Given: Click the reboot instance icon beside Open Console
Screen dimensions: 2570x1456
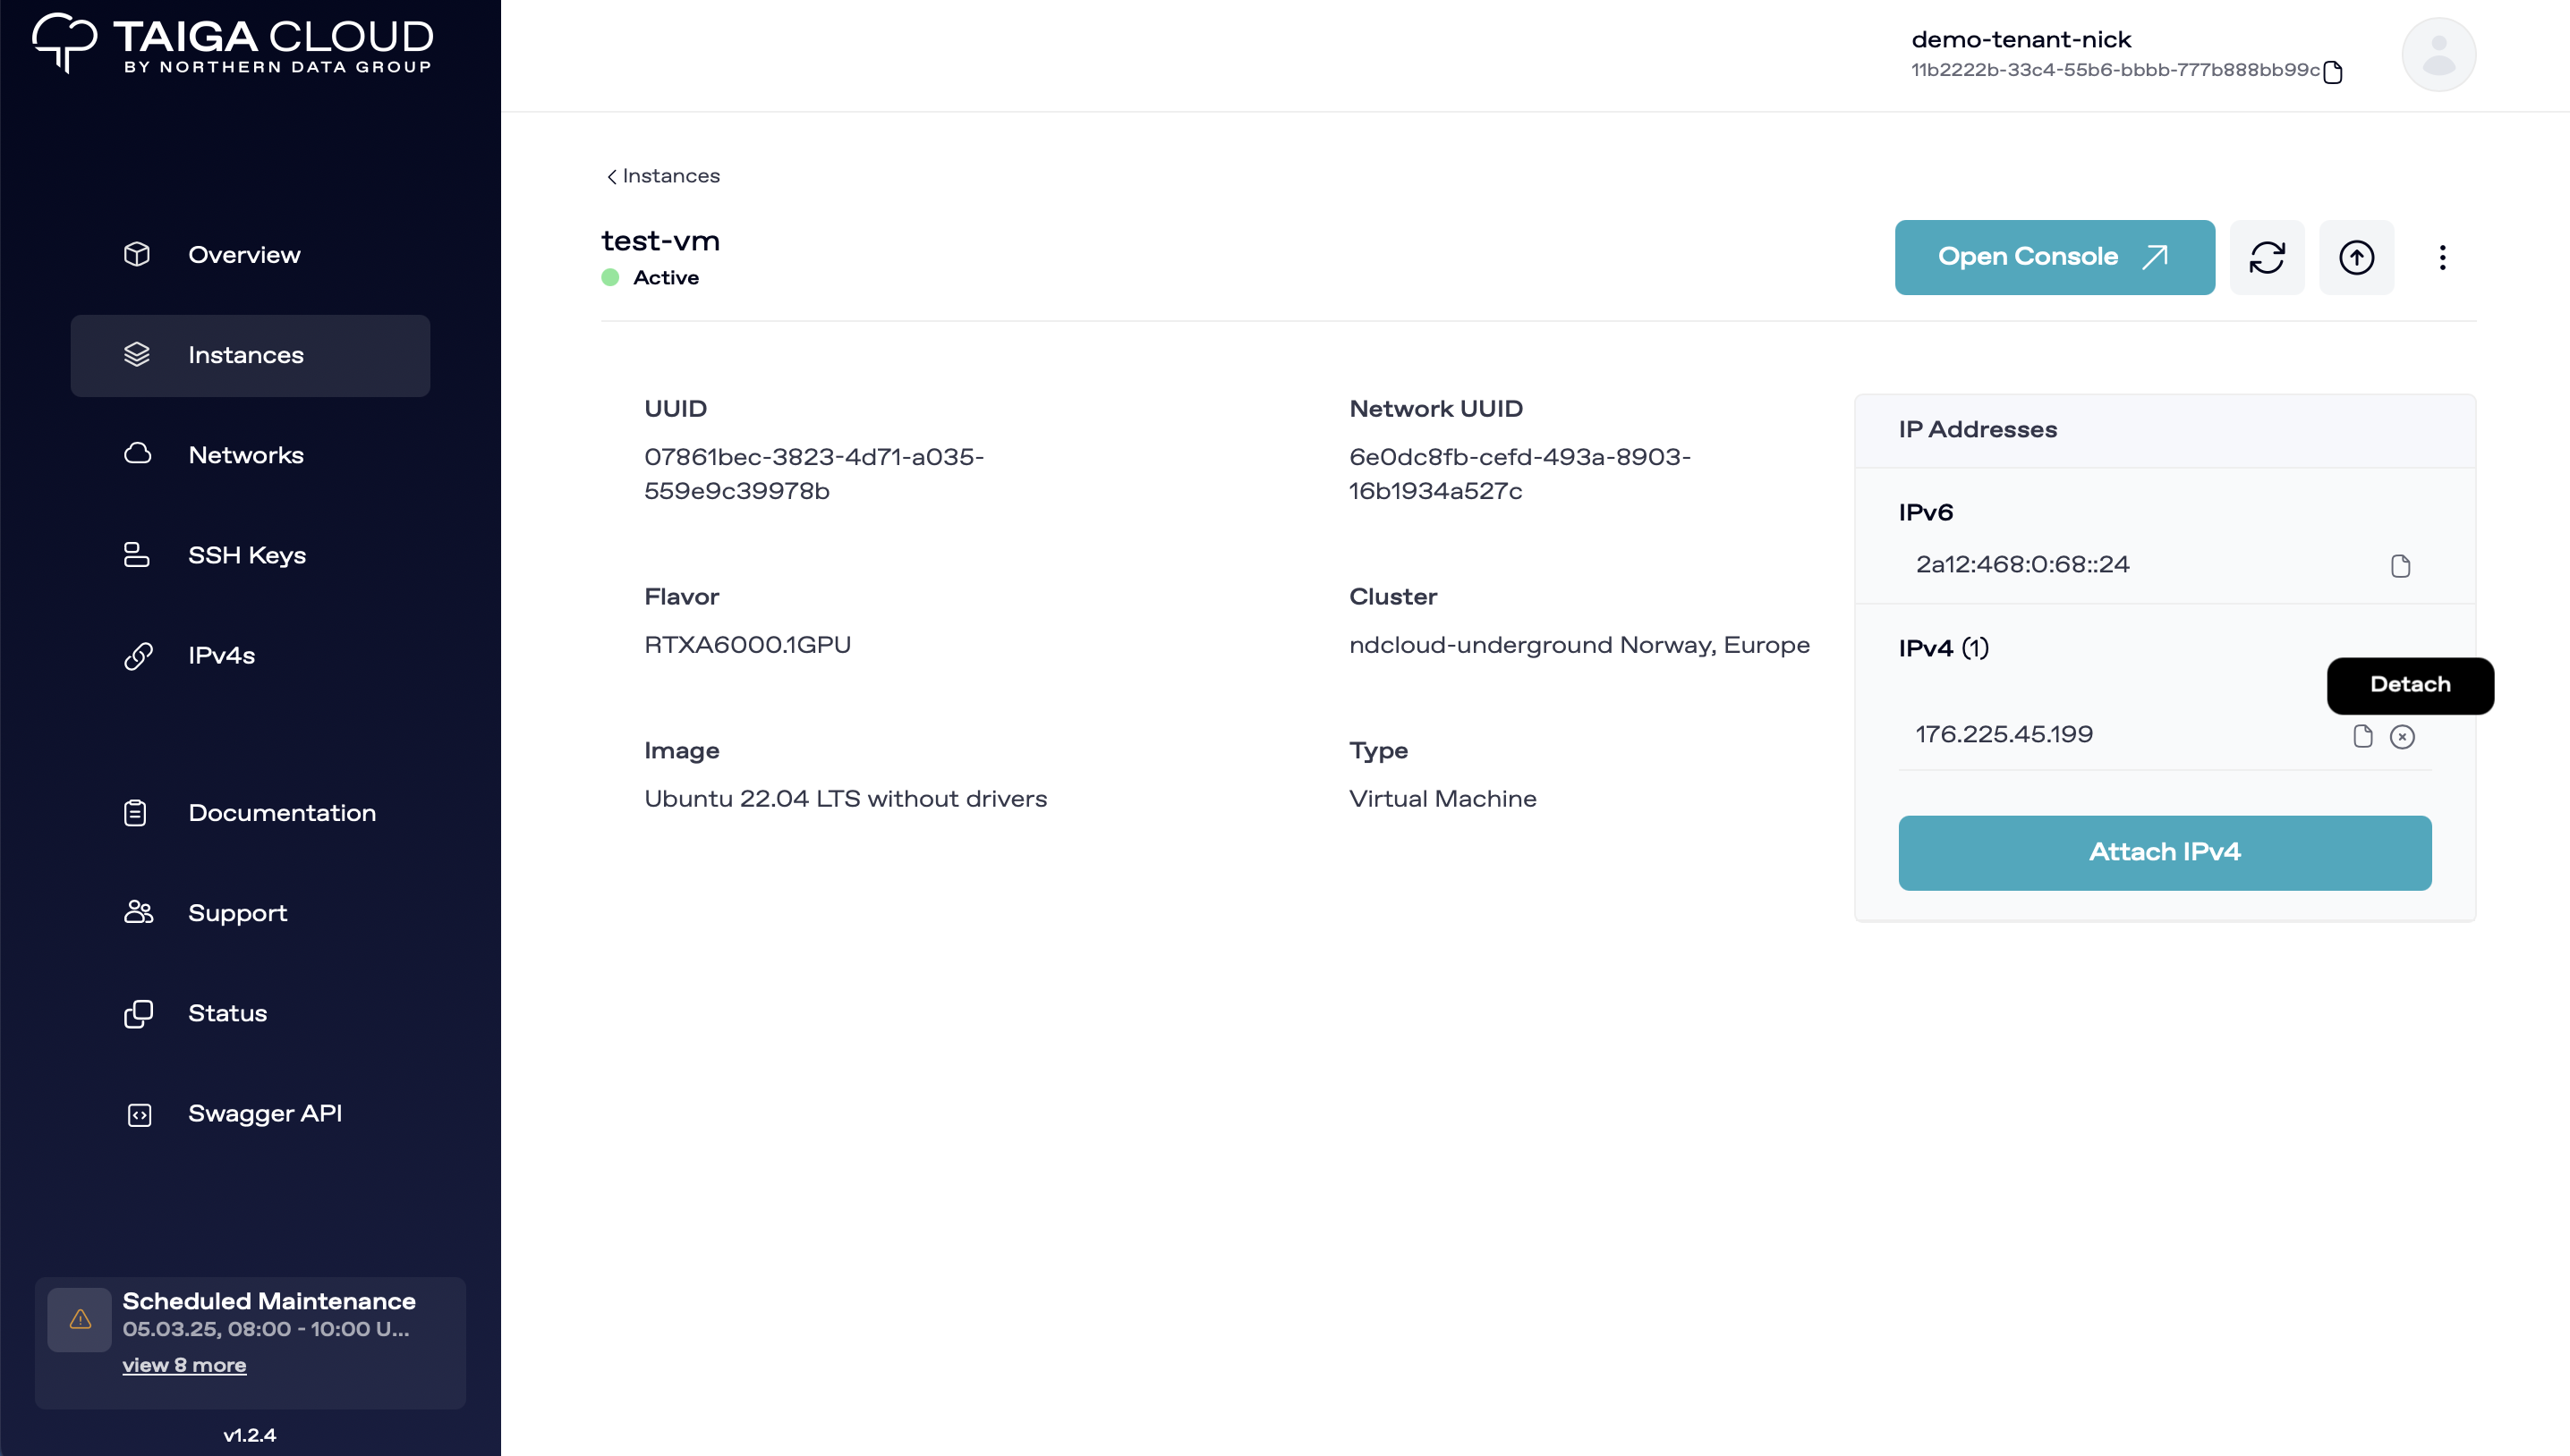Looking at the screenshot, I should [x=2268, y=257].
